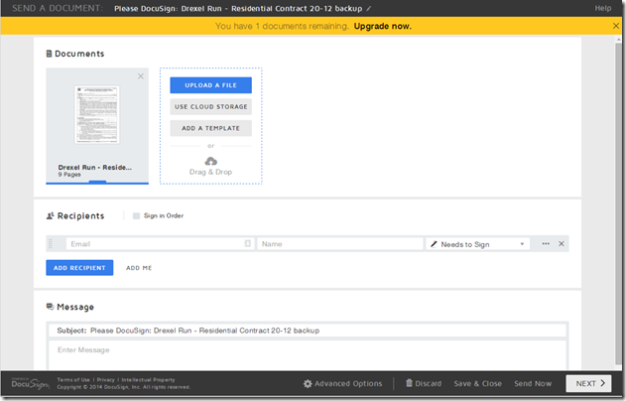Open the Drexel Run document thumbnail

[x=97, y=114]
